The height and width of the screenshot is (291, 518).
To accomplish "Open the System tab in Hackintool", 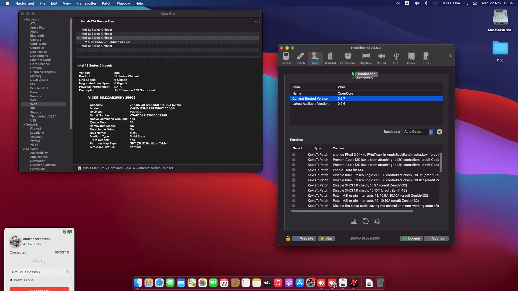I will (x=286, y=58).
